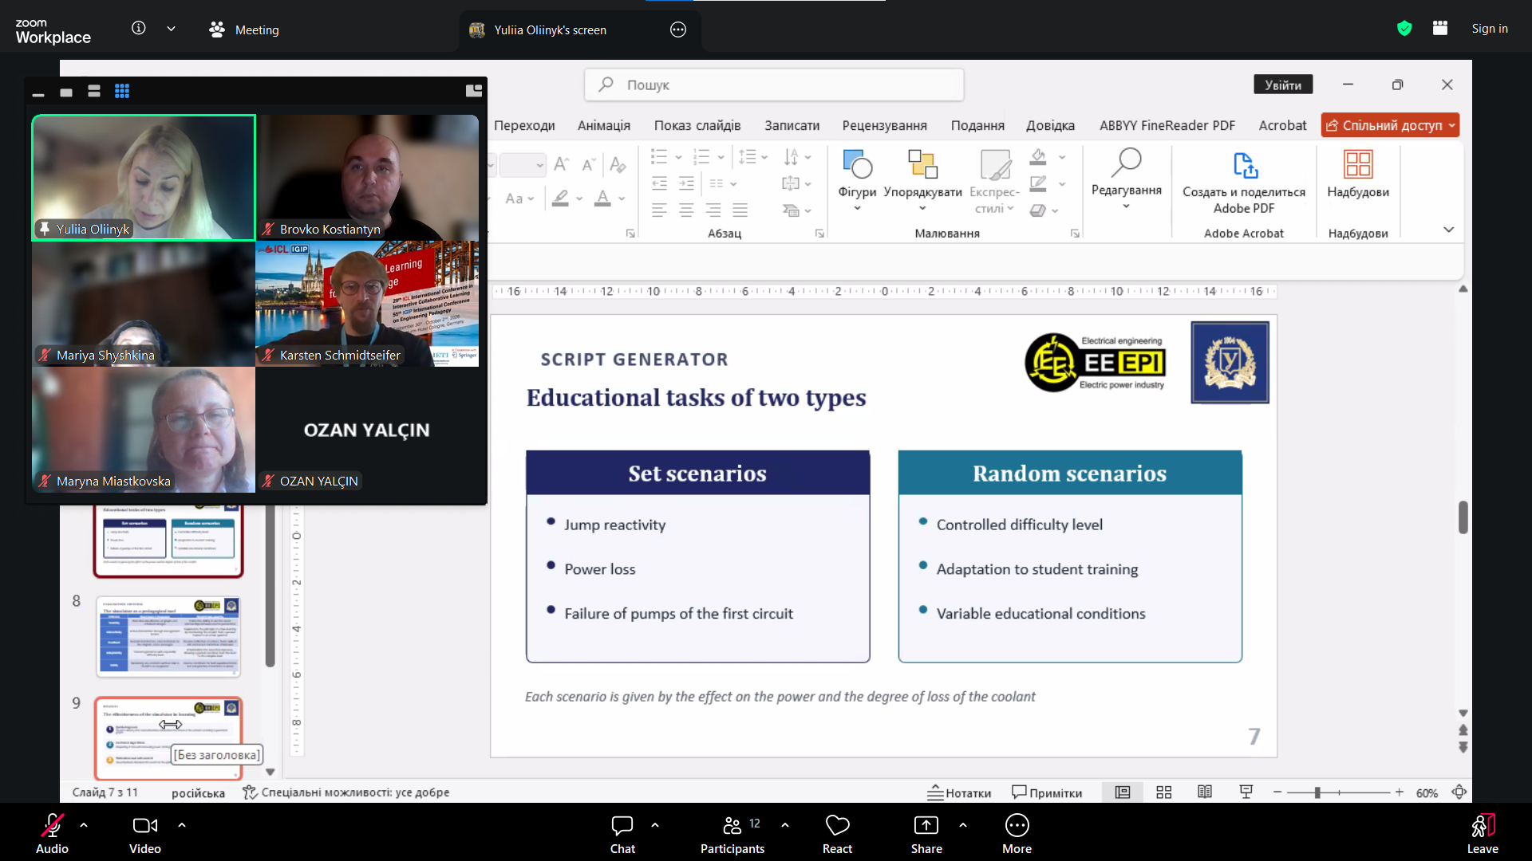The height and width of the screenshot is (861, 1532).
Task: Open the Add-ins grid icon
Action: pos(1358,164)
